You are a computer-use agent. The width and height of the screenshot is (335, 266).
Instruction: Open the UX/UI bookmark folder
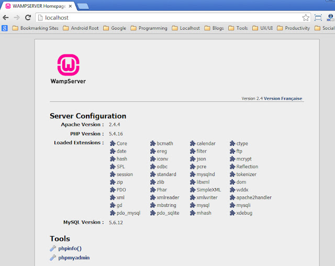[x=262, y=28]
